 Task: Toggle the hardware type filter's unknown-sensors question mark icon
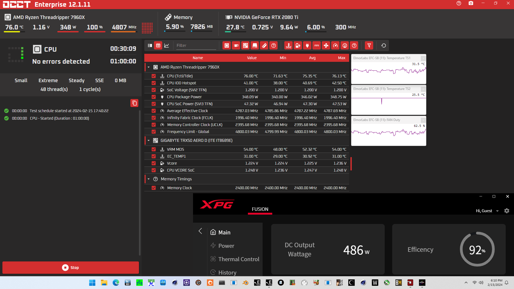pyautogui.click(x=274, y=45)
